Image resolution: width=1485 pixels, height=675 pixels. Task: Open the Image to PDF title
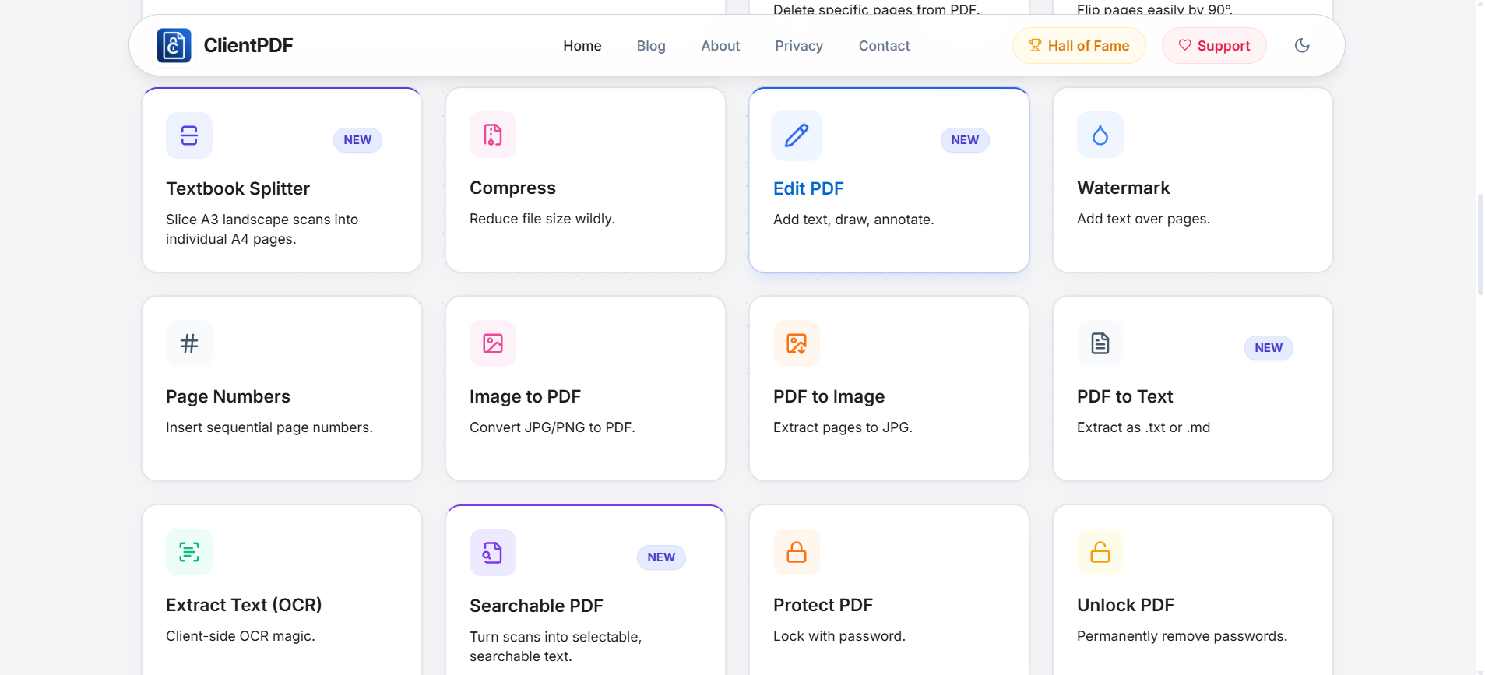coord(525,396)
